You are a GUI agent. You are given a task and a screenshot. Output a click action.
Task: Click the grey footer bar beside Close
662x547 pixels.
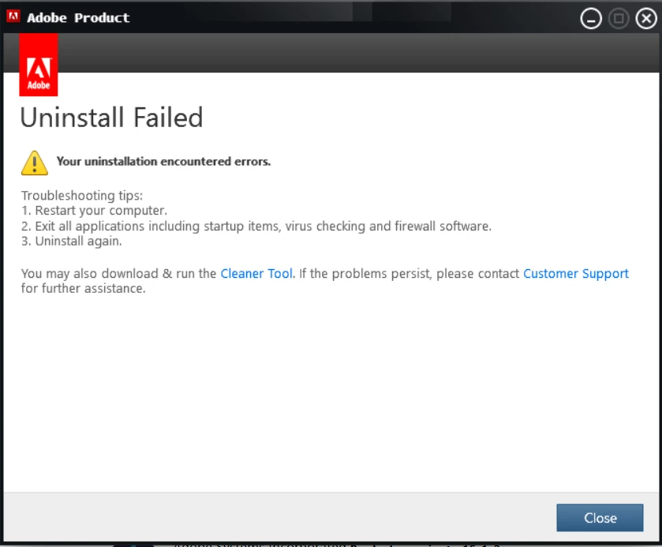279,517
